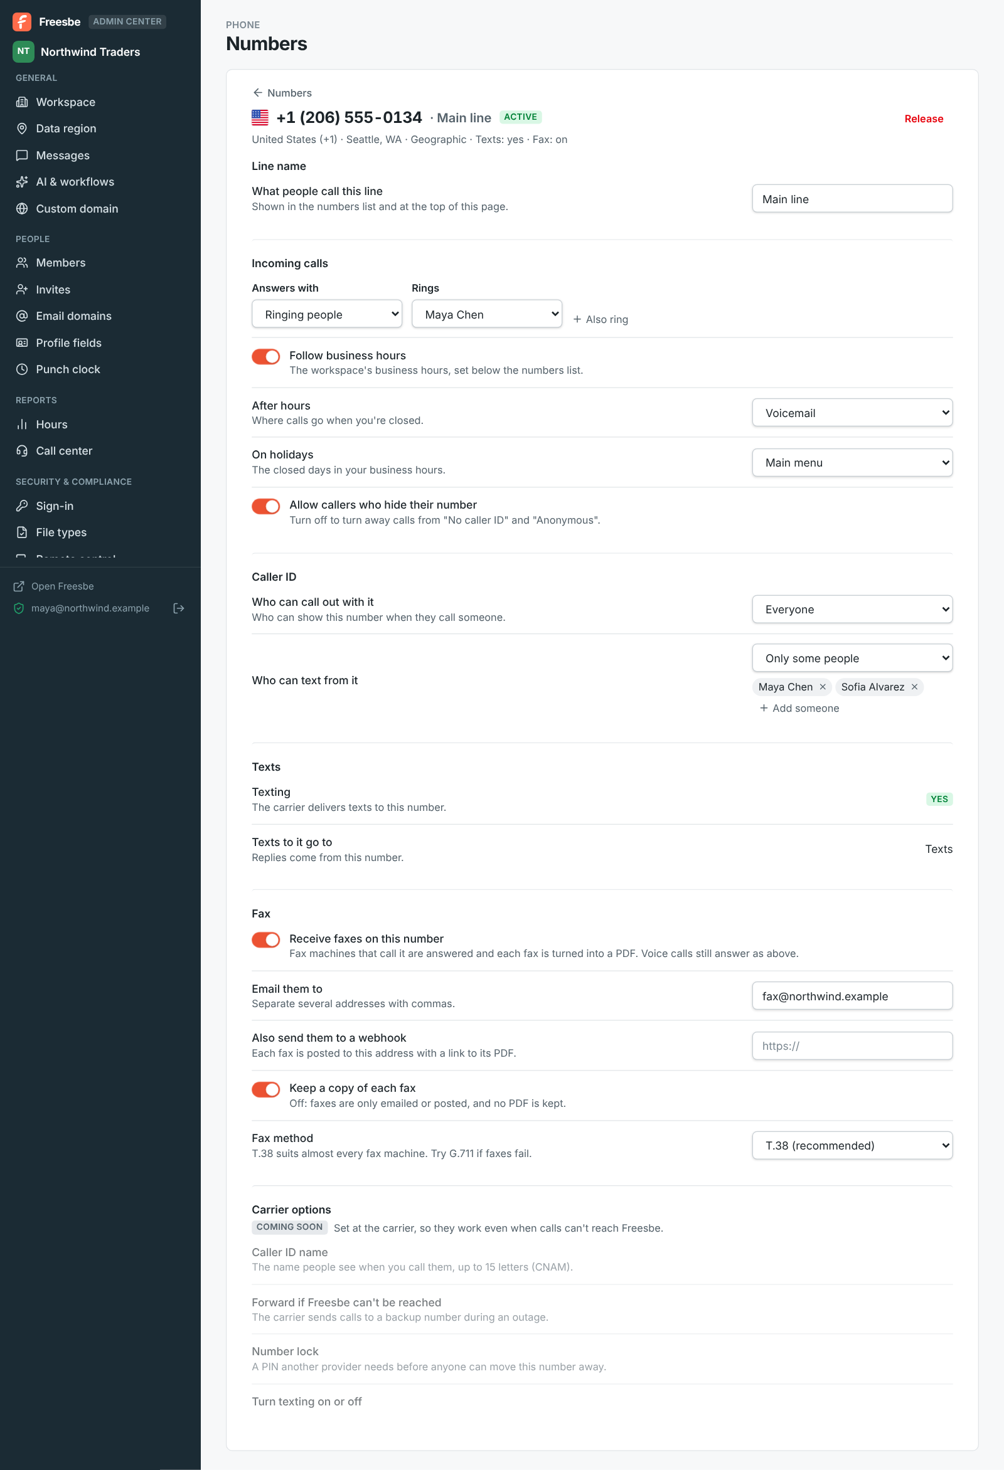Remove Maya Chen from texting people

(x=822, y=687)
